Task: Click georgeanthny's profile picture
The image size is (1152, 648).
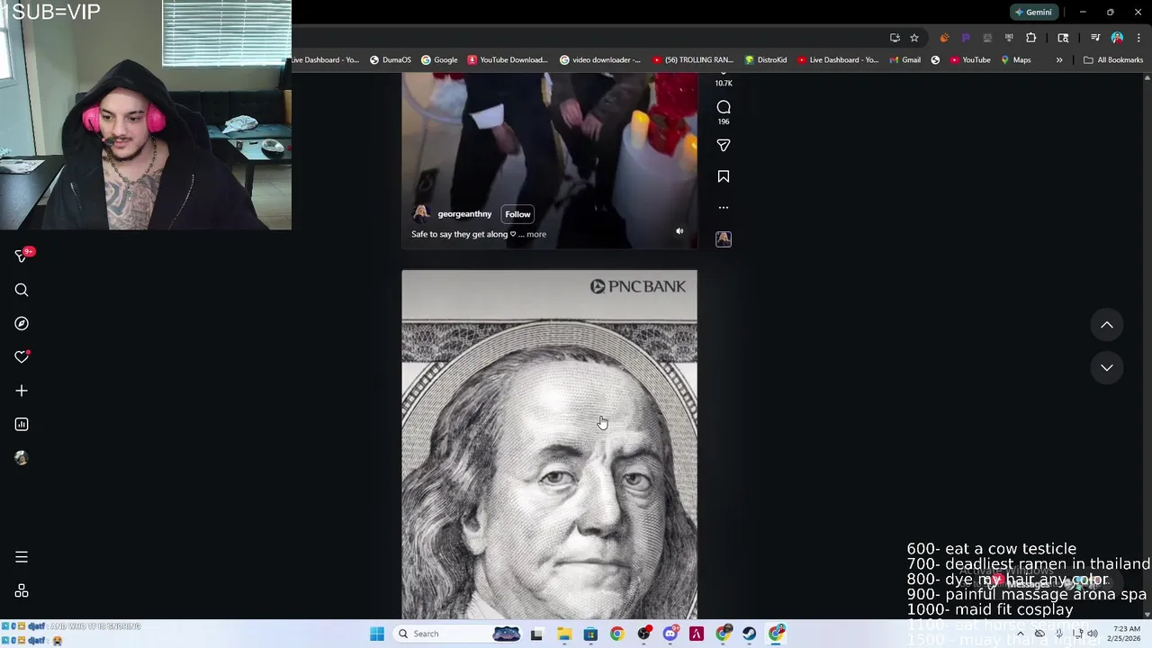Action: tap(420, 213)
